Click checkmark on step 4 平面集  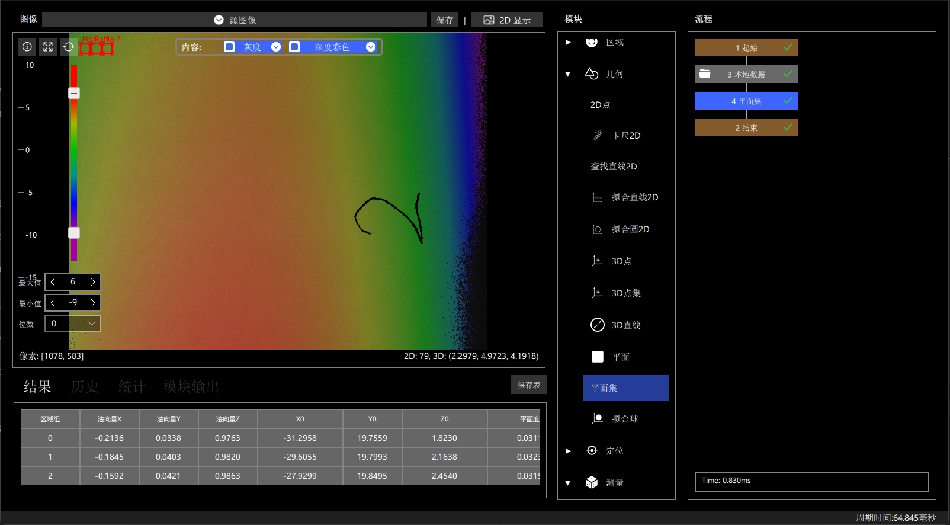788,100
